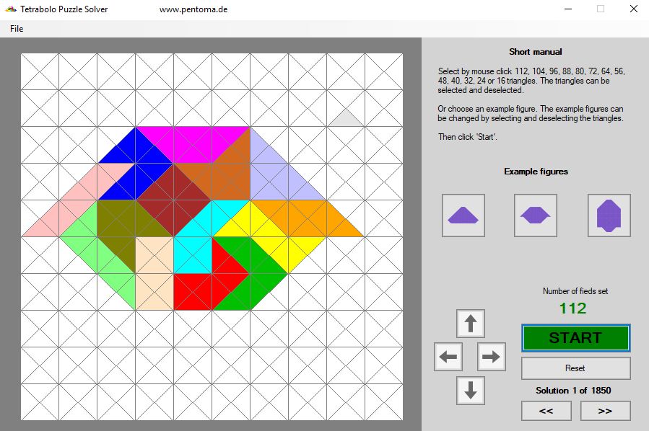Screen dimensions: 649x431
Task: Click the gray highlighted triangle in the grid
Action: click(347, 119)
